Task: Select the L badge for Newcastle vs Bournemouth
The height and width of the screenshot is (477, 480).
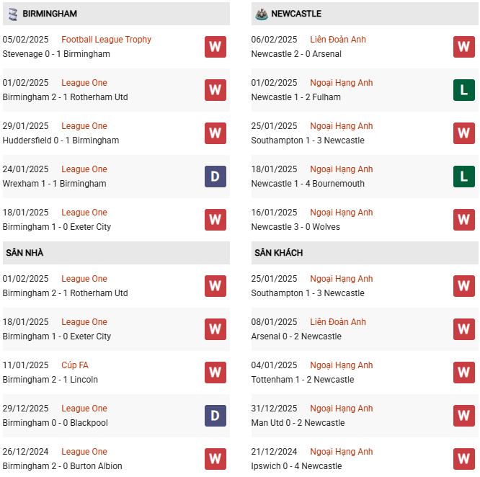Action: click(463, 177)
